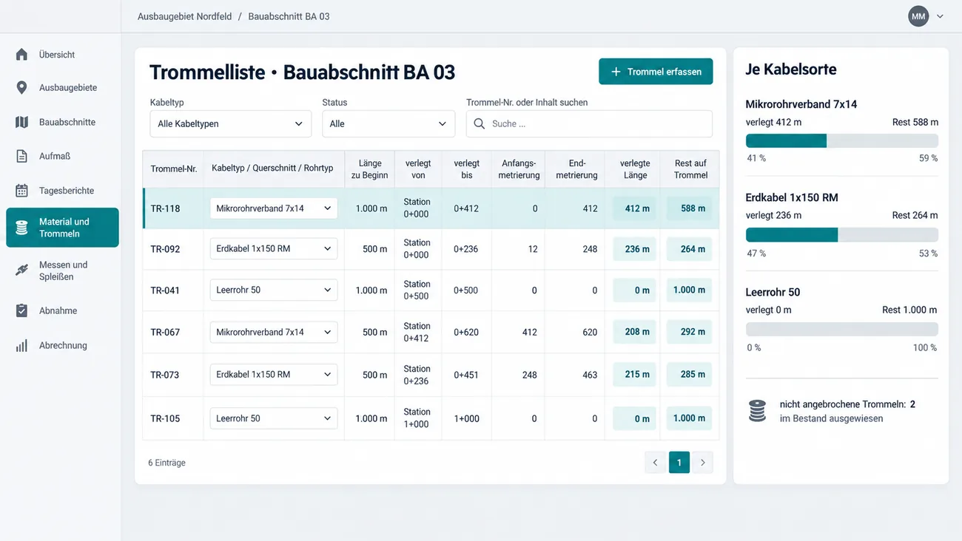Image resolution: width=962 pixels, height=541 pixels.
Task: Click the 236 m verlegte Länge value
Action: (x=636, y=249)
